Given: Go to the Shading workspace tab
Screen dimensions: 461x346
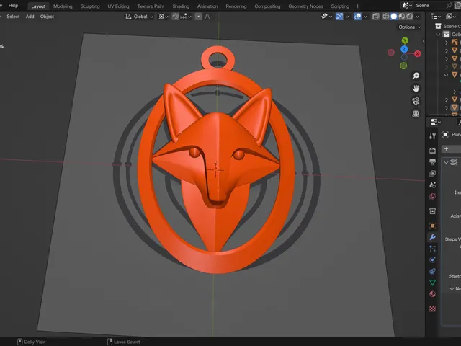Looking at the screenshot, I should click(x=181, y=6).
